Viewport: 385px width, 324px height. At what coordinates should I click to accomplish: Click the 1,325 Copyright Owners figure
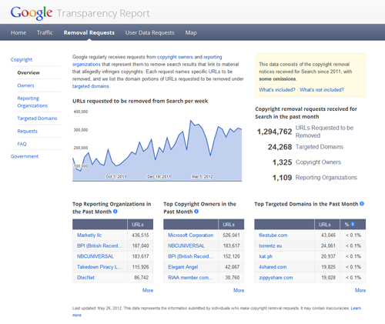pyautogui.click(x=282, y=162)
